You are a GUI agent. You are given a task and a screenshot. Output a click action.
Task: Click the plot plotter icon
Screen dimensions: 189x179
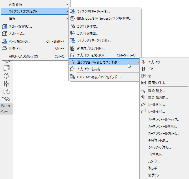click(x=4, y=33)
